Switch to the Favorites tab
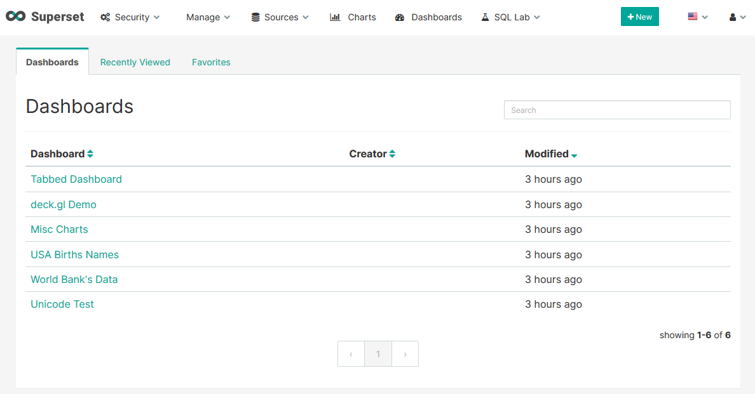 click(211, 62)
